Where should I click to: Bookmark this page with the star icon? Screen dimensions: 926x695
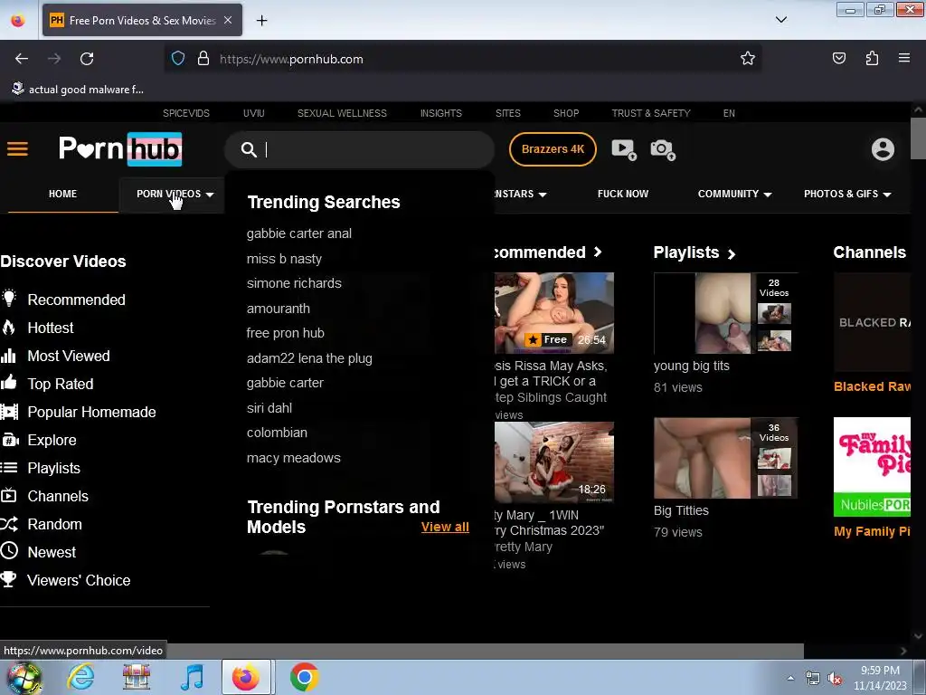click(x=748, y=58)
